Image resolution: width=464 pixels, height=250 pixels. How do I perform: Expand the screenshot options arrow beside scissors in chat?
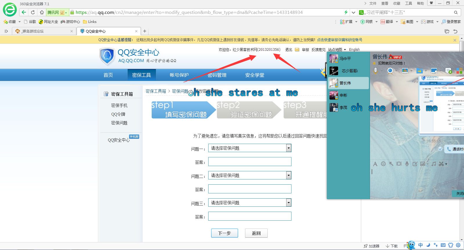click(x=446, y=164)
